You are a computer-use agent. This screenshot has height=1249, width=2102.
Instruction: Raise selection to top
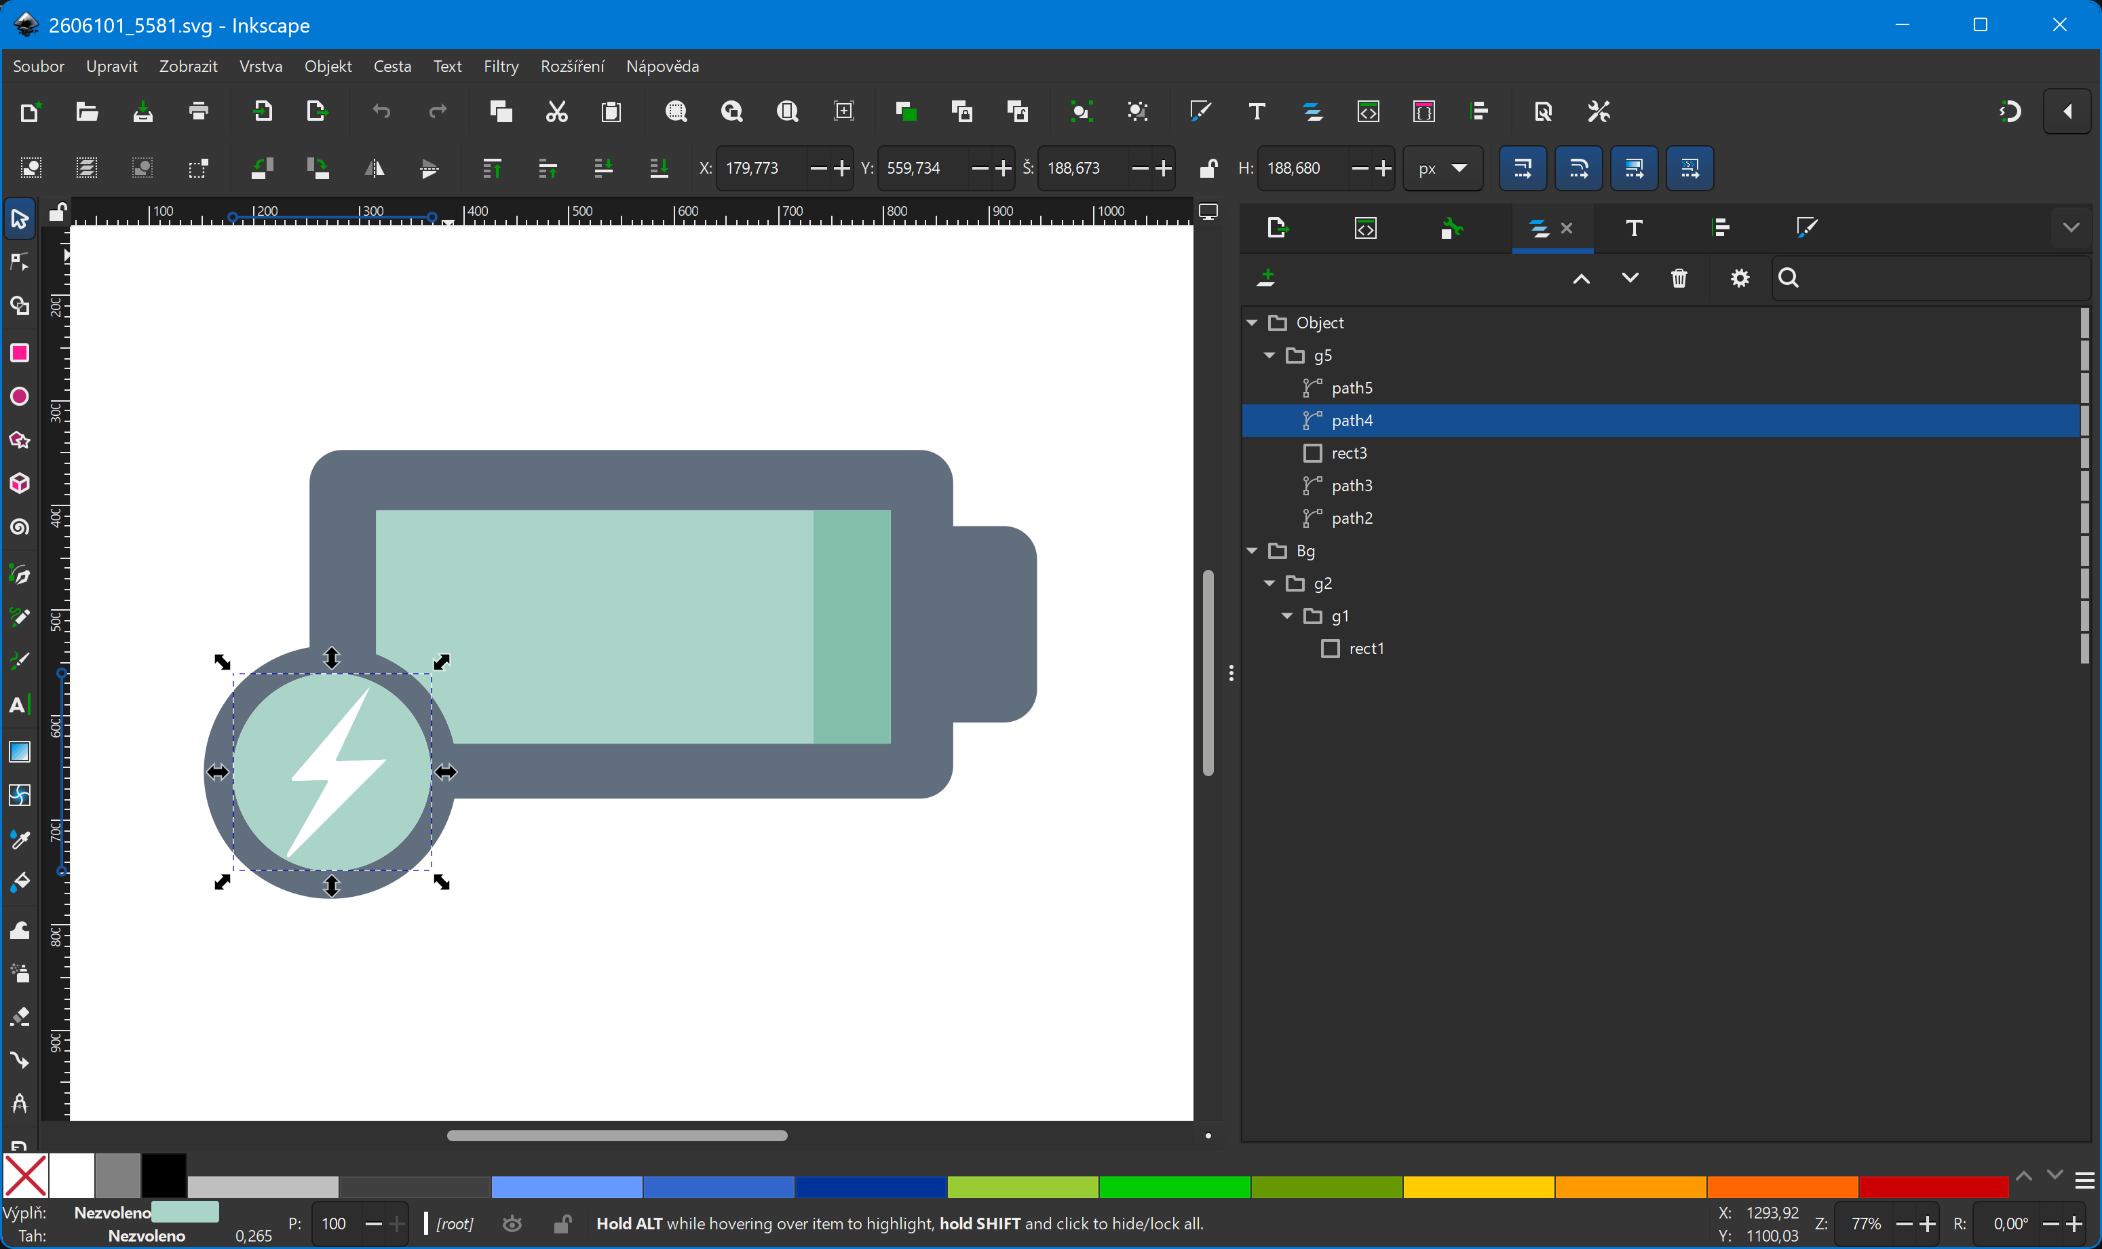coord(491,168)
